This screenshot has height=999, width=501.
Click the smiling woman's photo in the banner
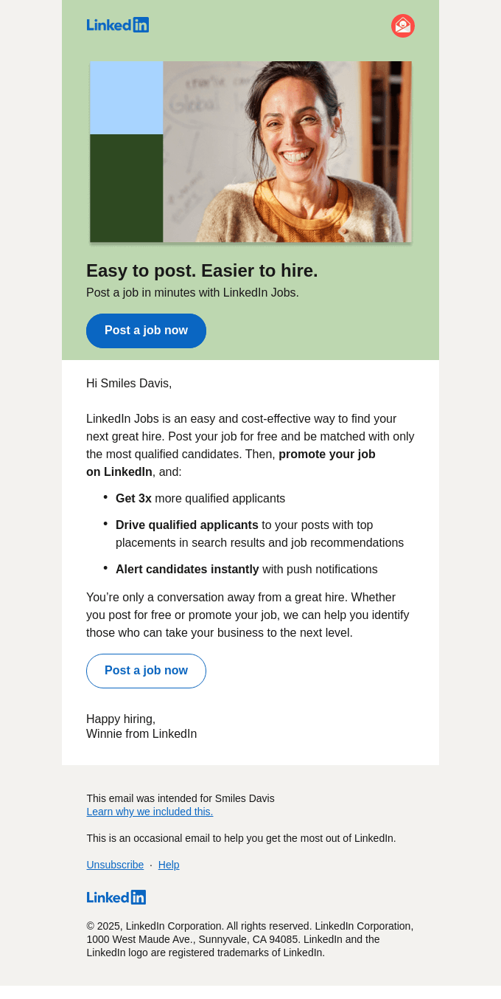[x=295, y=148]
